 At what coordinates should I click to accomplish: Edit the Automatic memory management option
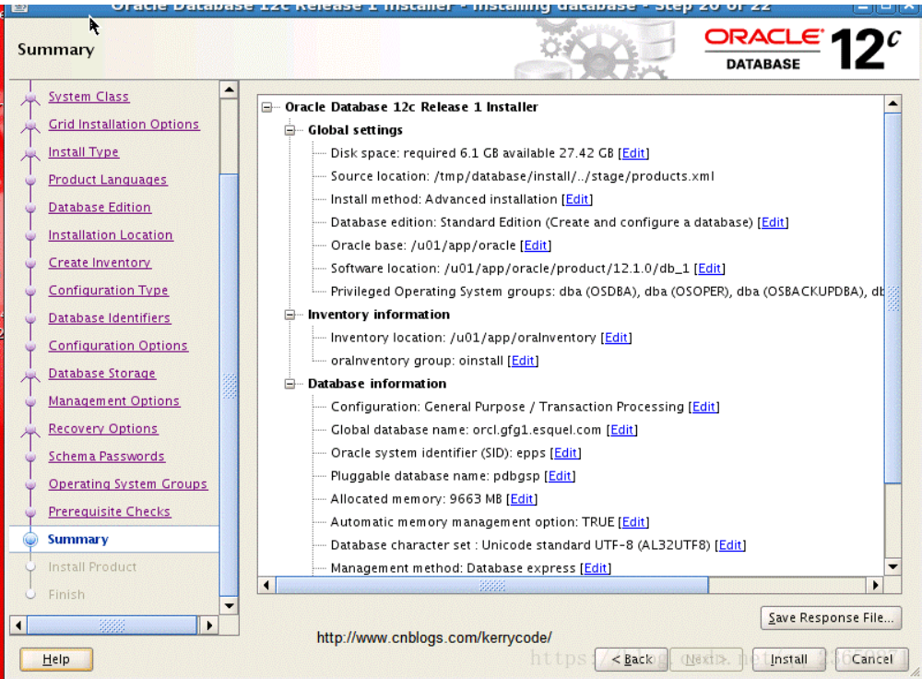(x=633, y=522)
